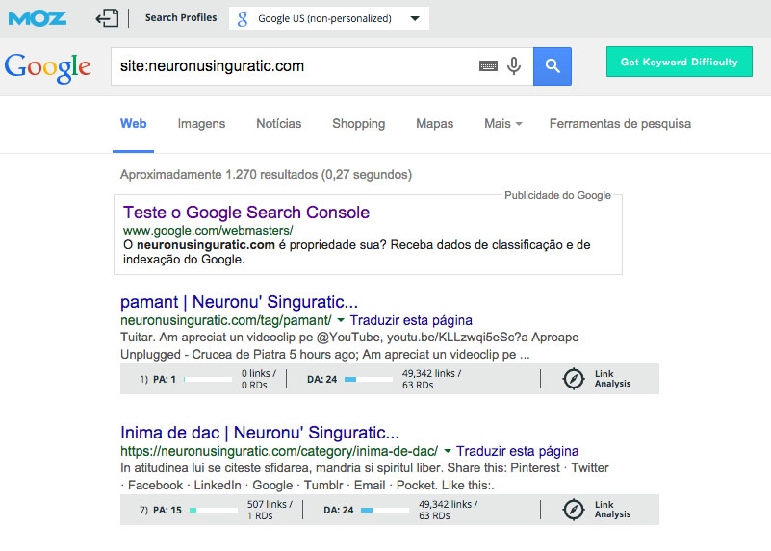Open Ferramentas de pesquisa
The image size is (771, 551).
620,124
